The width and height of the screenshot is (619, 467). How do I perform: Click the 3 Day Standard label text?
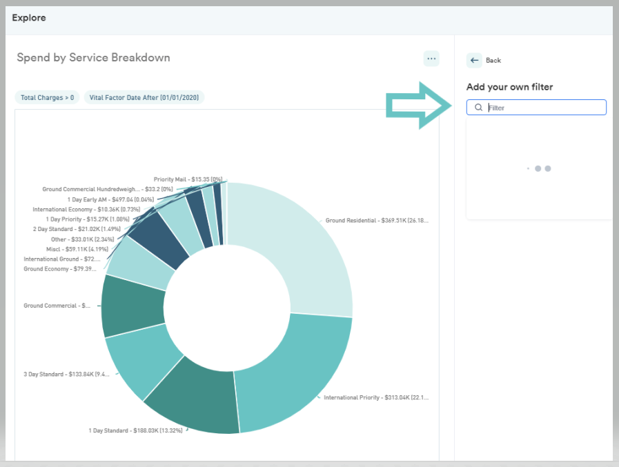pyautogui.click(x=66, y=375)
